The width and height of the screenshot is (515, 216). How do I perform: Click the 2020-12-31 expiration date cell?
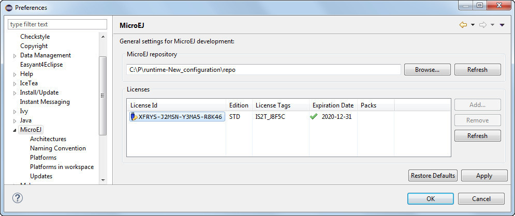pos(336,117)
